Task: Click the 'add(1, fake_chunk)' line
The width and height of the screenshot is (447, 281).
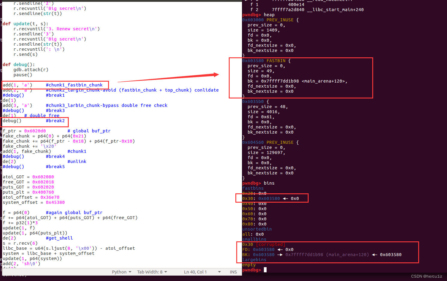Action: click(27, 151)
